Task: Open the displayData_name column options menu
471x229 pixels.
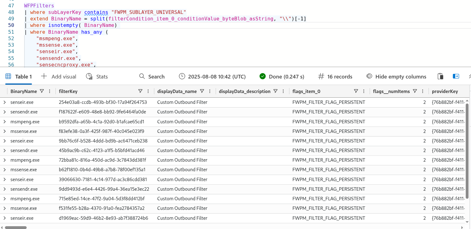Action: coord(210,91)
